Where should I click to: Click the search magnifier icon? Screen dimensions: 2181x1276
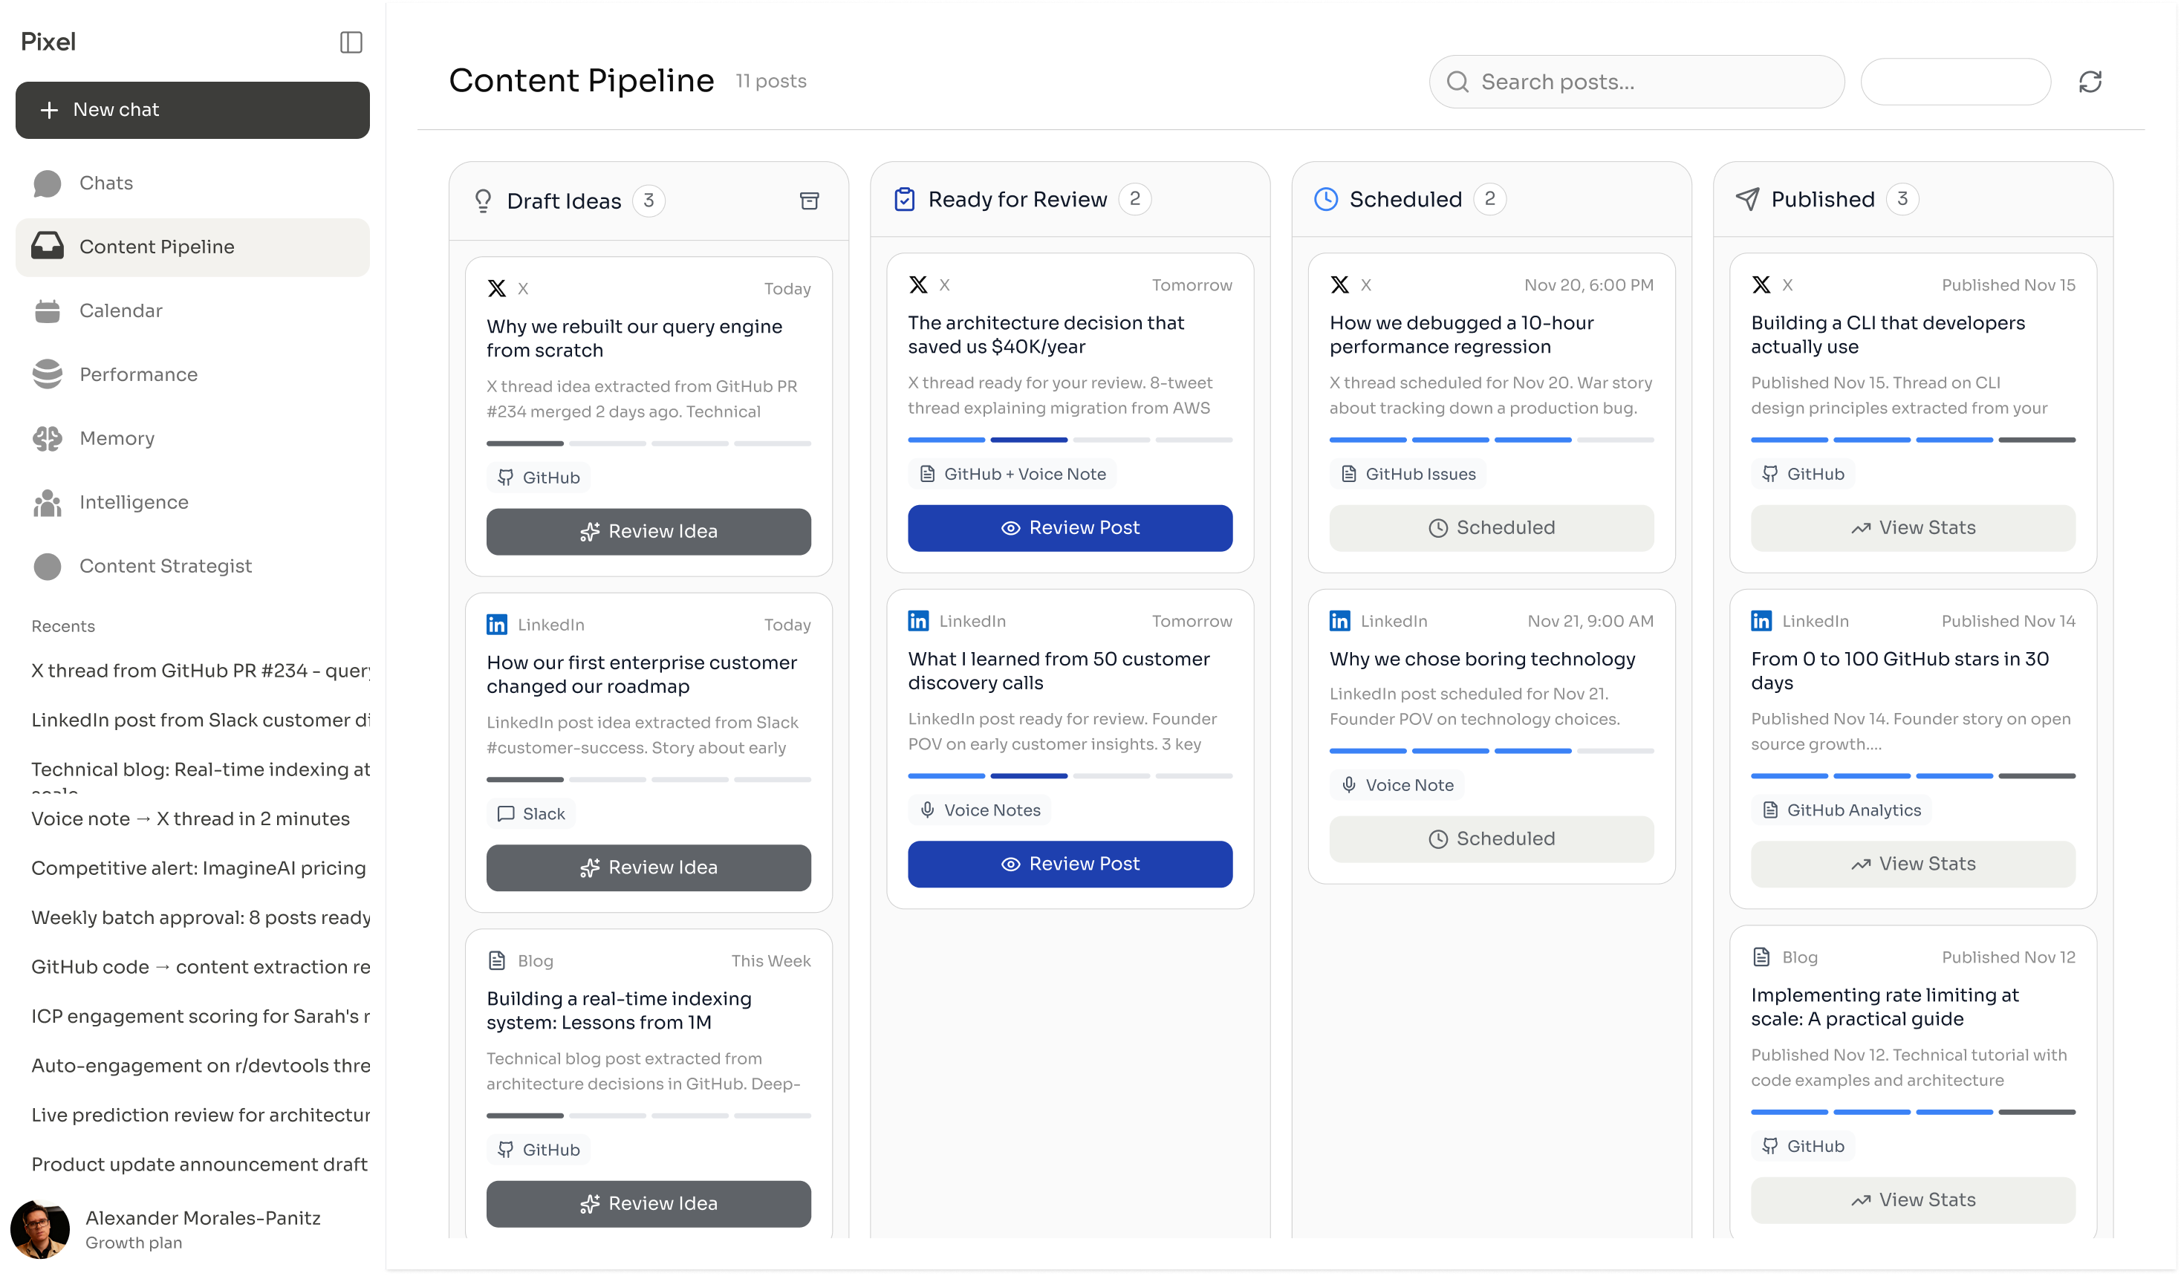[x=1457, y=82]
